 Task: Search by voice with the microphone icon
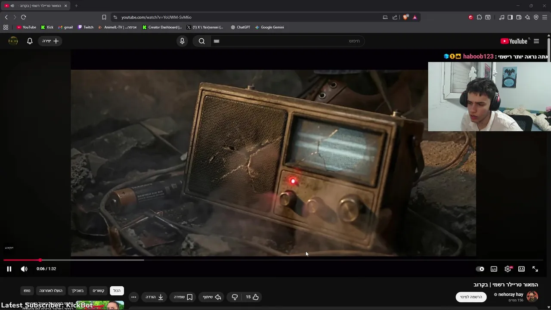(182, 41)
